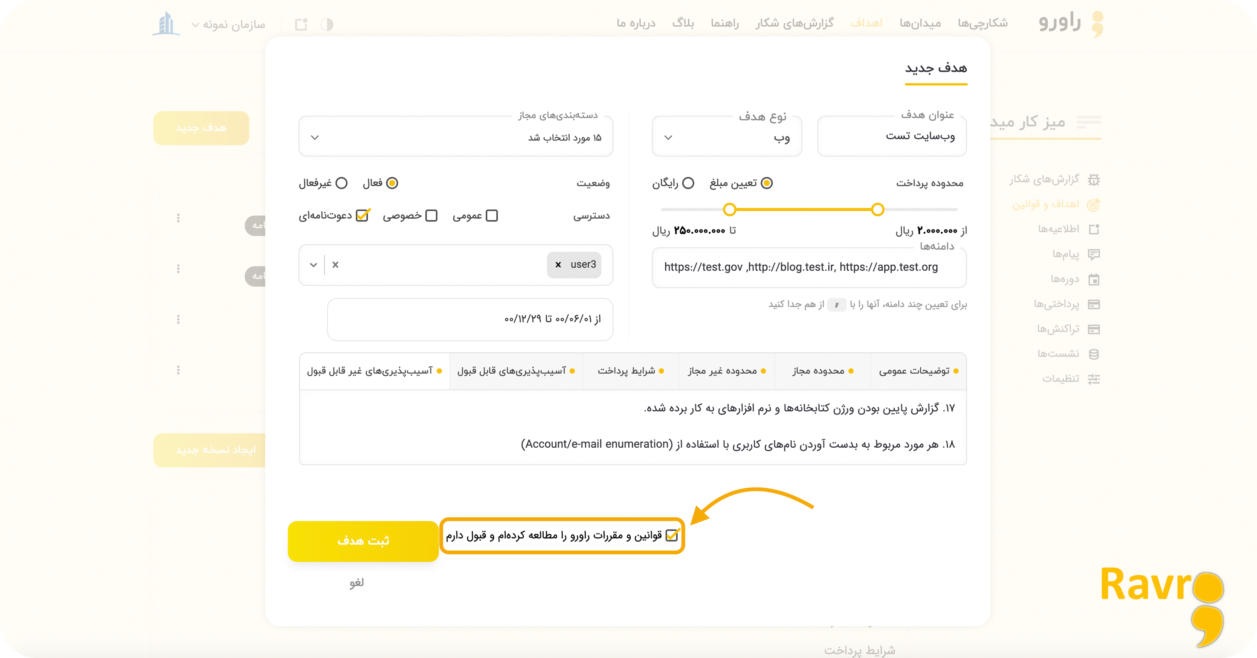Click the ثبت هدف submit button
The width and height of the screenshot is (1257, 658).
point(363,541)
